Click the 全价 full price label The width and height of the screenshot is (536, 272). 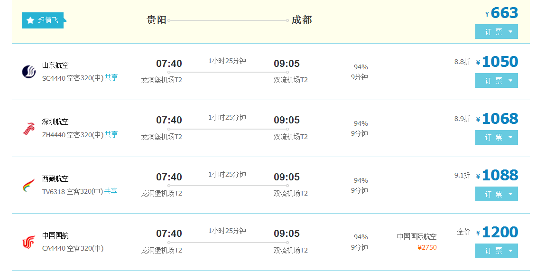coord(463,232)
